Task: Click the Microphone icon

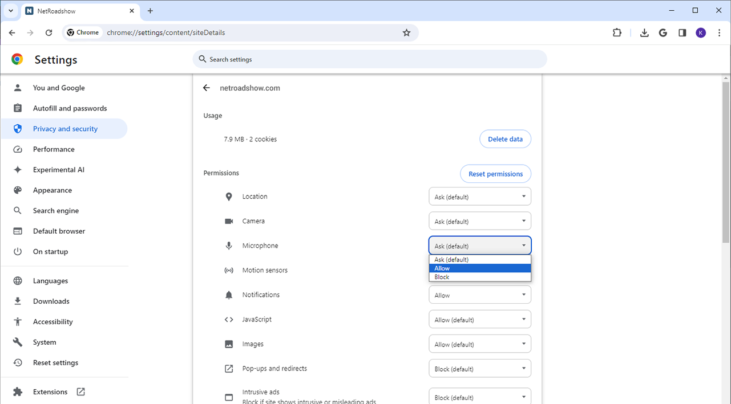Action: [x=229, y=245]
